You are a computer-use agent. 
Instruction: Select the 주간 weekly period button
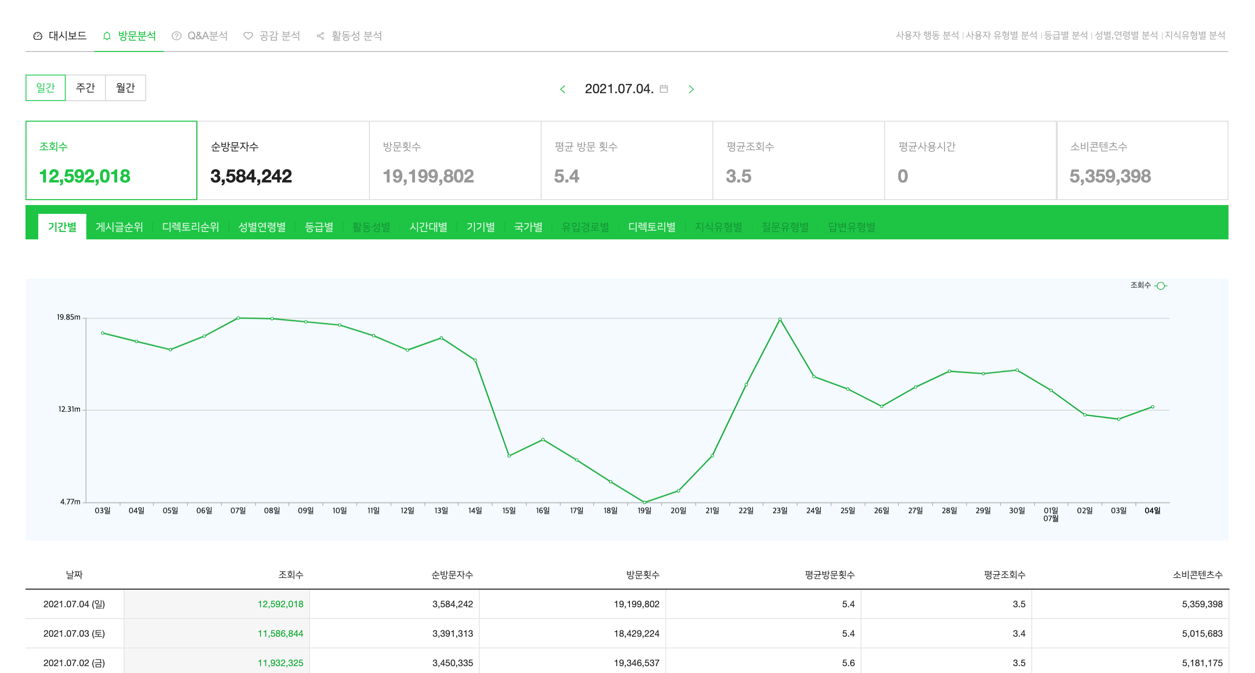(x=85, y=88)
